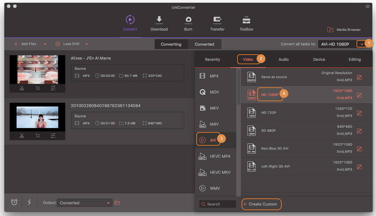Open output folder icon
This screenshot has height=216, width=376.
[117, 203]
